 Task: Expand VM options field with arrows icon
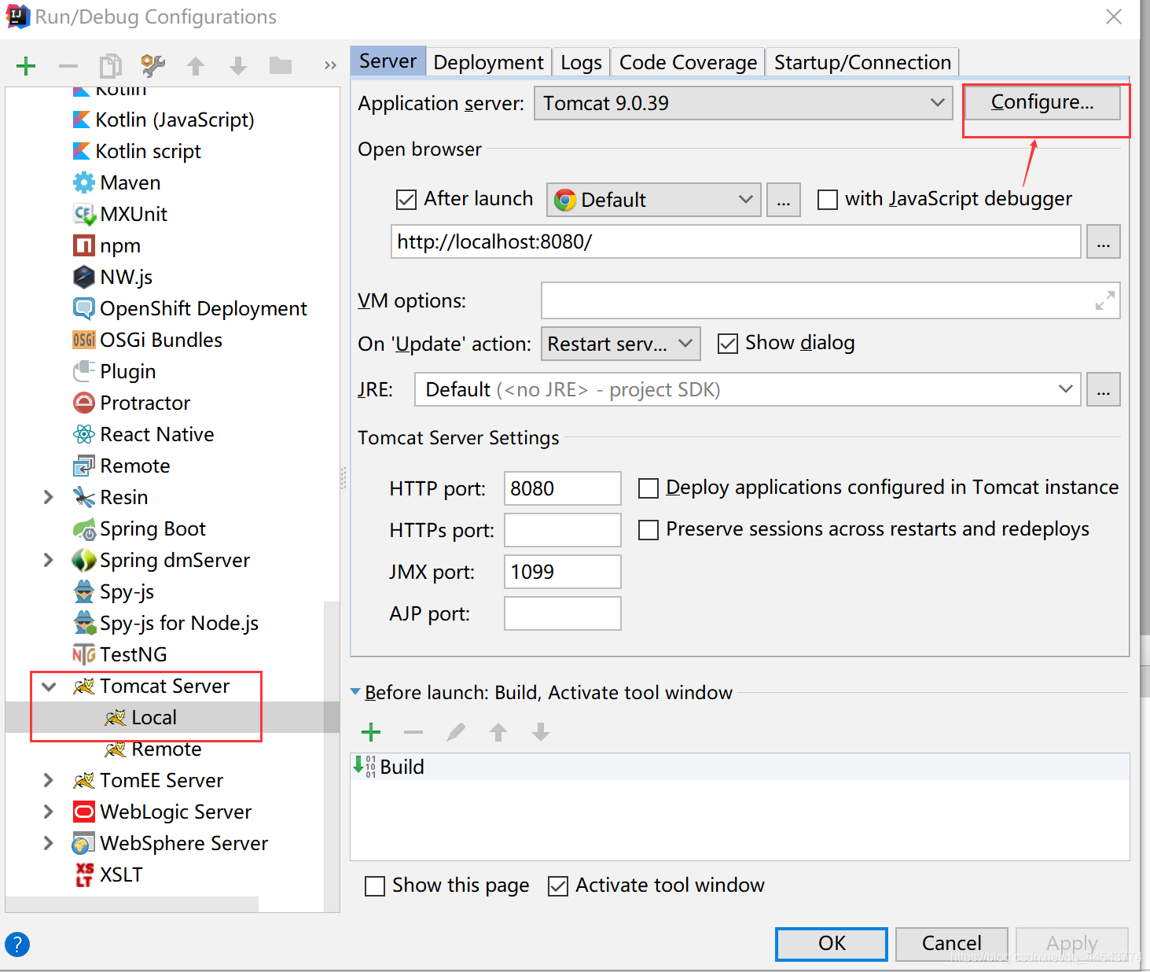[1104, 300]
